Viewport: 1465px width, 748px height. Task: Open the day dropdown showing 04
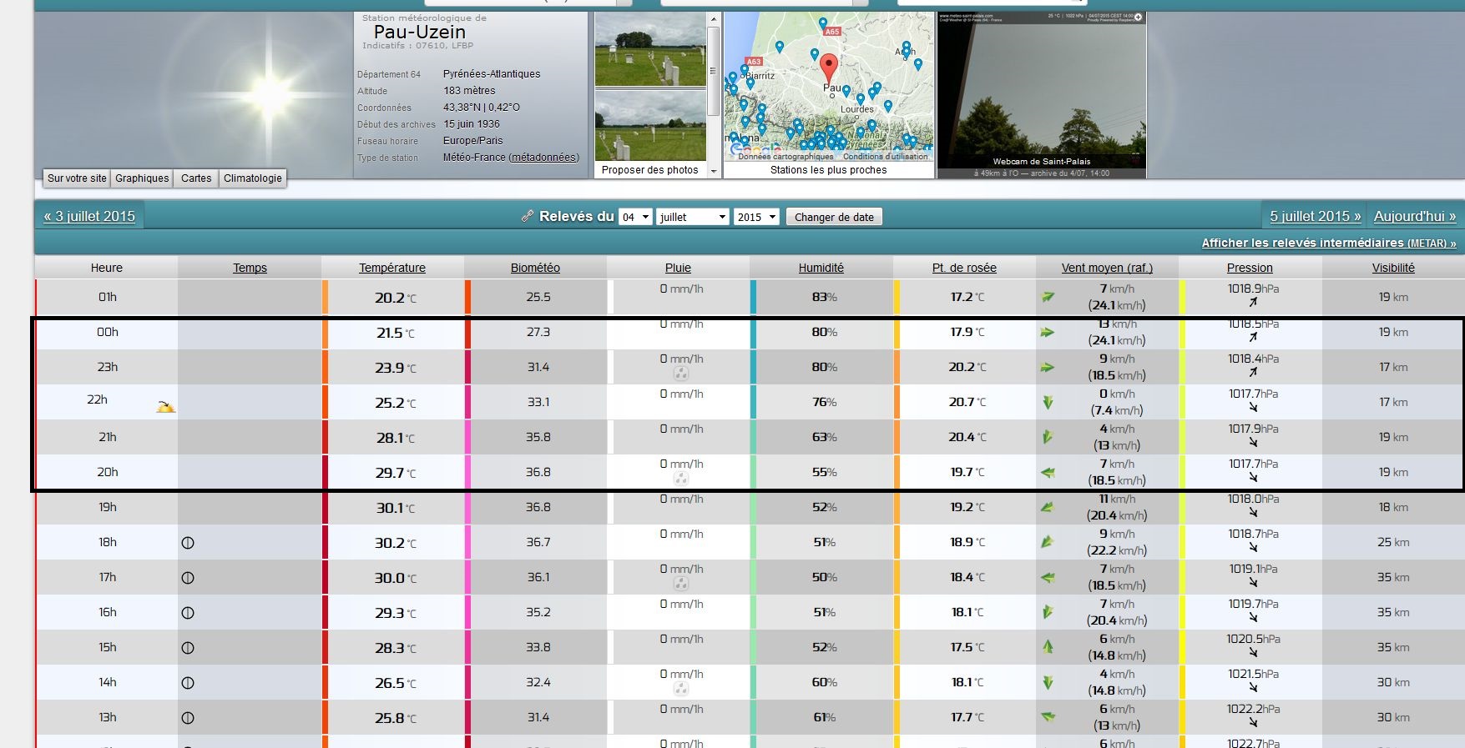(x=635, y=217)
